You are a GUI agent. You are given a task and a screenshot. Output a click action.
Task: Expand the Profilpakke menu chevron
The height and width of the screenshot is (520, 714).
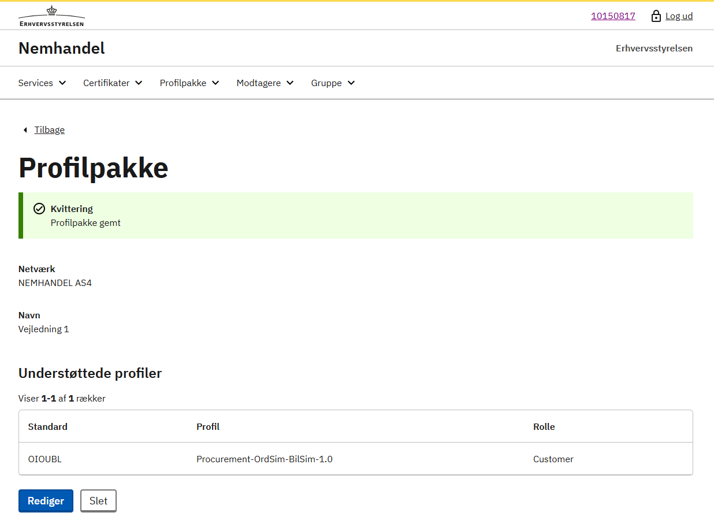click(x=215, y=83)
